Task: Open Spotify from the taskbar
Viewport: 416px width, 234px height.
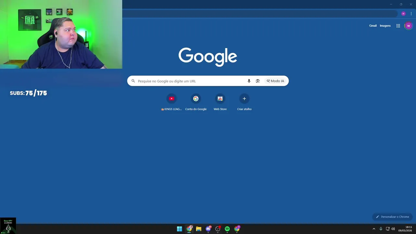Action: point(227,229)
